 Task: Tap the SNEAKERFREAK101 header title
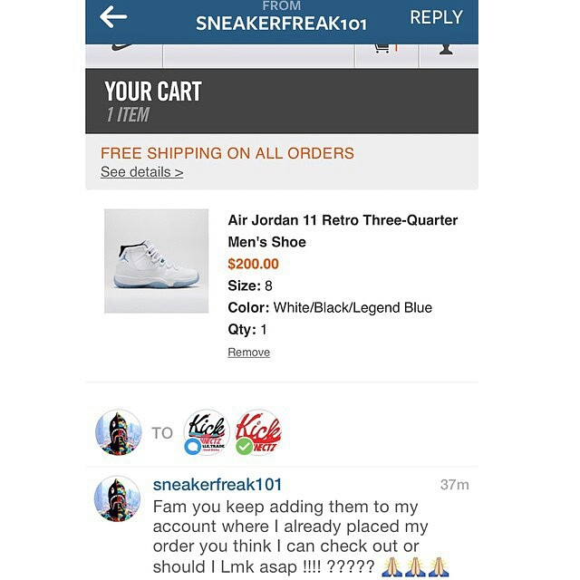coord(281,24)
